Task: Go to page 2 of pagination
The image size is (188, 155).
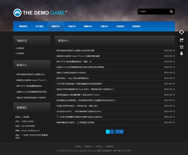Action: (112, 132)
